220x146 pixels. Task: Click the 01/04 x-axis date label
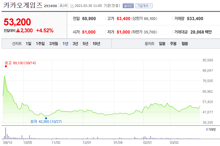tap(118, 143)
